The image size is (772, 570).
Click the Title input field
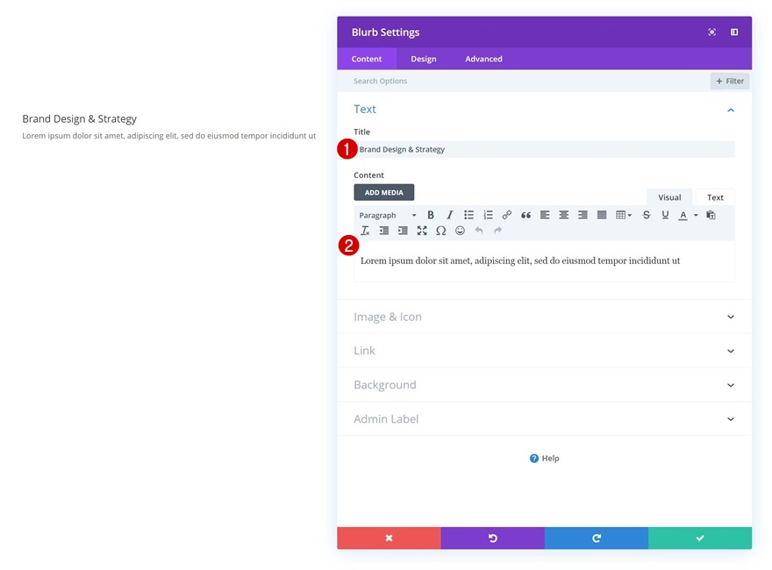pyautogui.click(x=544, y=150)
